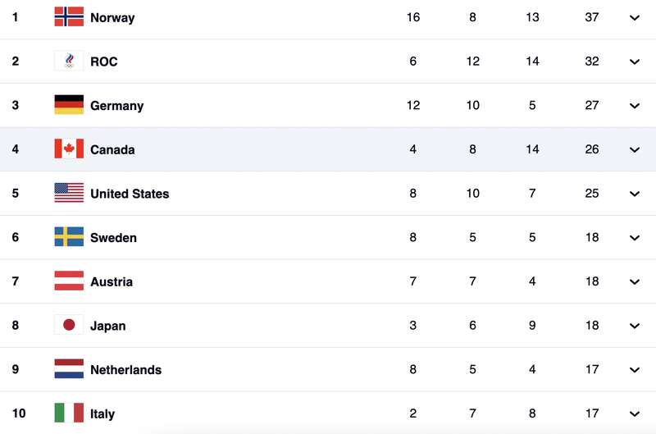The height and width of the screenshot is (434, 656).
Task: Click the ROC emblem icon
Action: click(69, 61)
